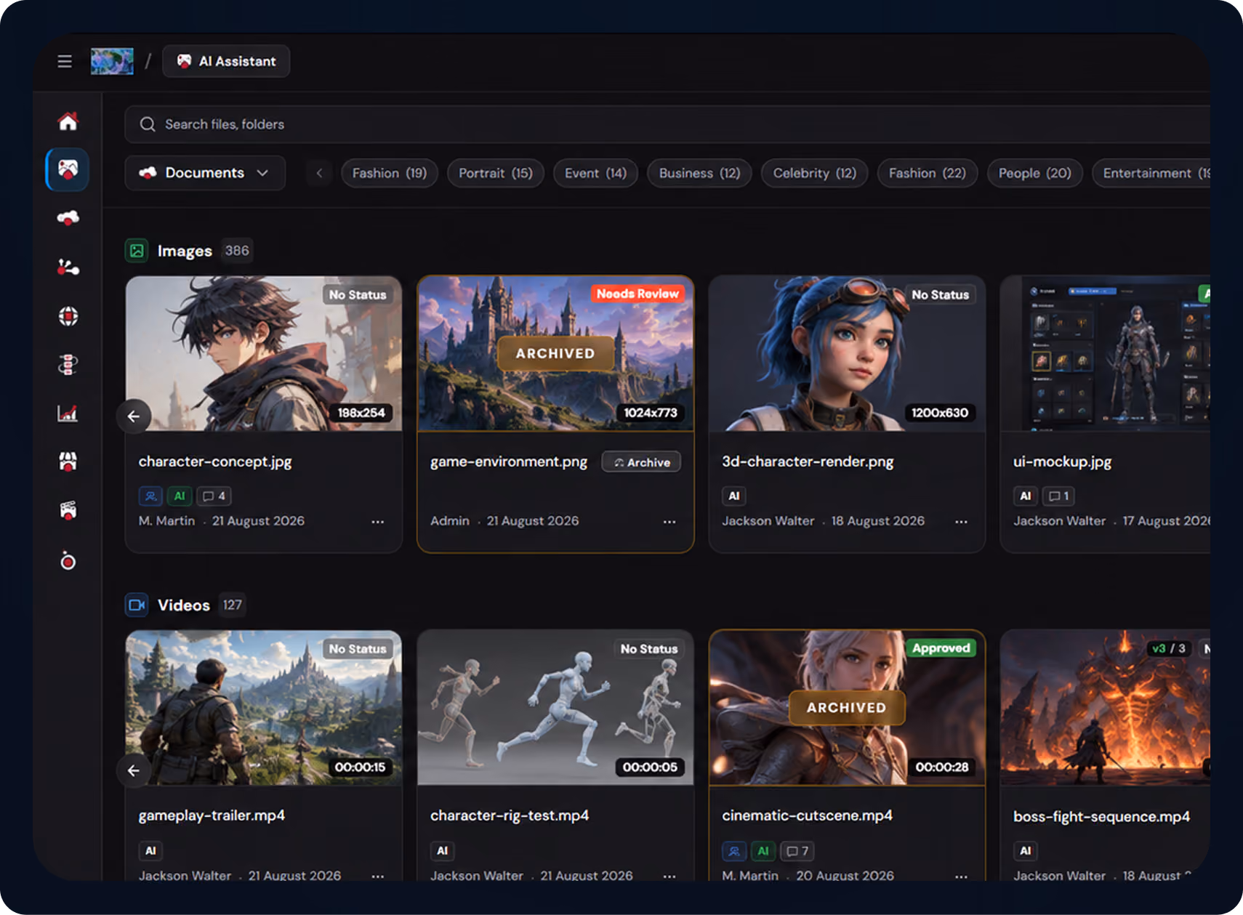Screen dimensions: 1243x915
Task: Click the back arrow on Videos row
Action: (x=134, y=770)
